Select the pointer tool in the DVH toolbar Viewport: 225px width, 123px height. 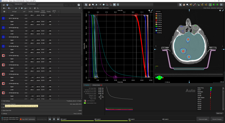[86, 5]
